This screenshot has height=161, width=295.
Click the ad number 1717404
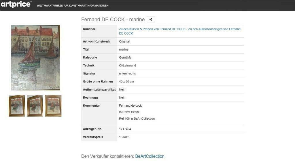(125, 129)
